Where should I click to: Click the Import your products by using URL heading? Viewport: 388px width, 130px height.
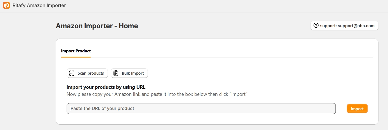106,87
